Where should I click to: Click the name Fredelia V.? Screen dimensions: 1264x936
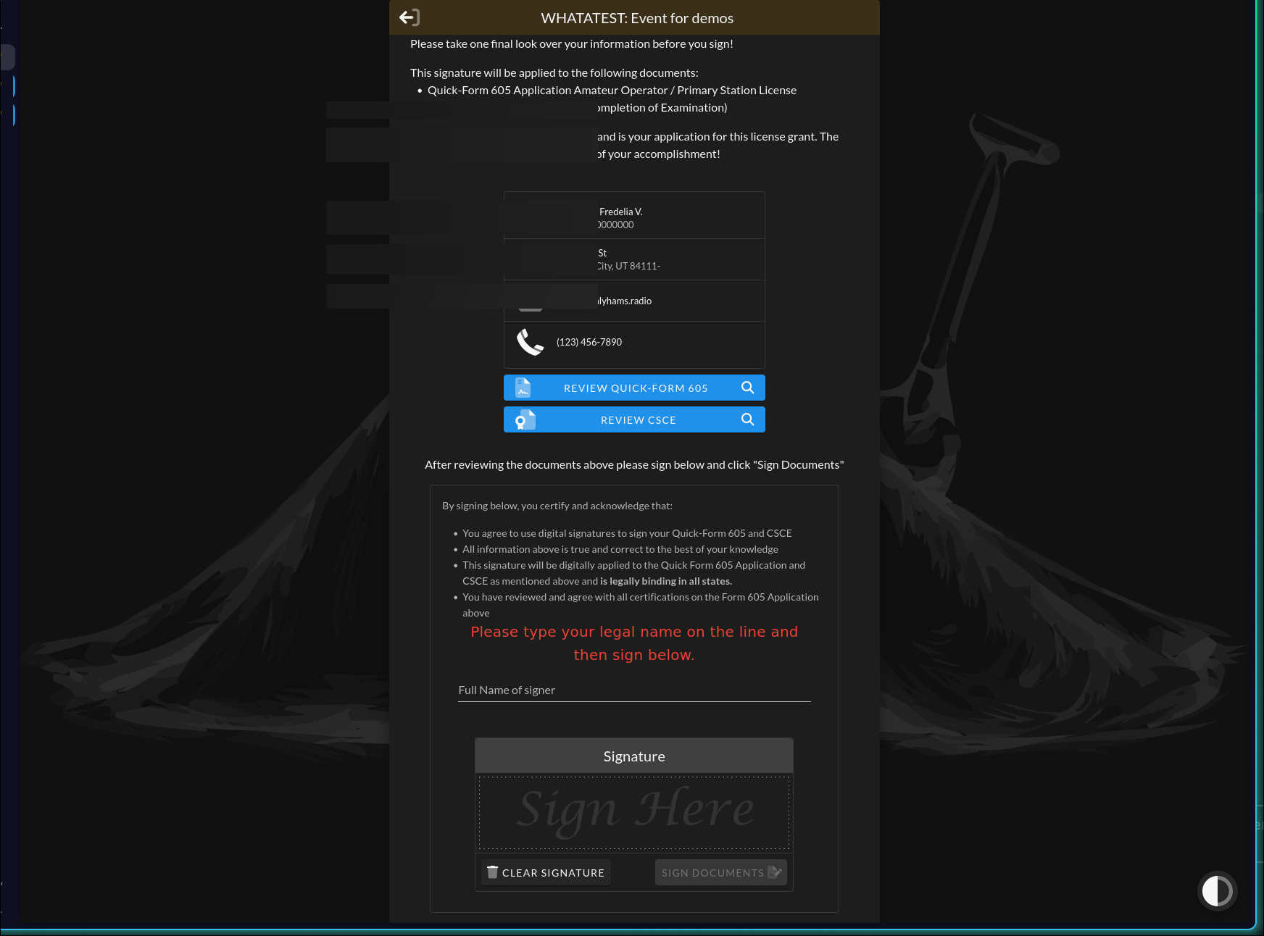point(621,212)
